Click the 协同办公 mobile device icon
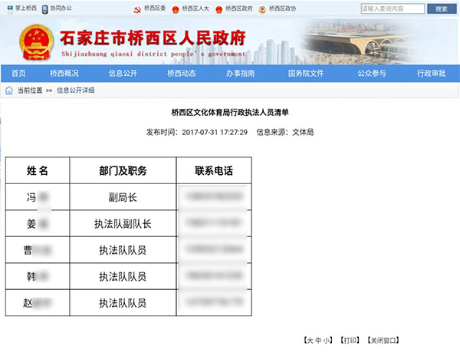 [x=45, y=9]
